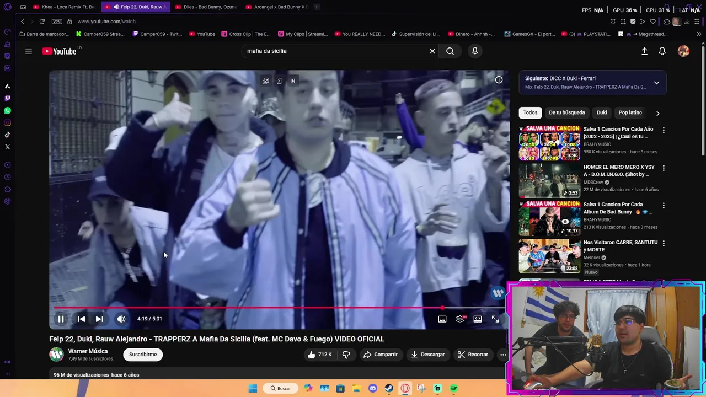Image resolution: width=706 pixels, height=397 pixels.
Task: Click the Compartir button
Action: (380, 355)
